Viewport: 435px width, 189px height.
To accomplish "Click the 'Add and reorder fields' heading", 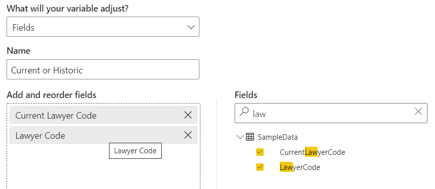I will [x=51, y=95].
